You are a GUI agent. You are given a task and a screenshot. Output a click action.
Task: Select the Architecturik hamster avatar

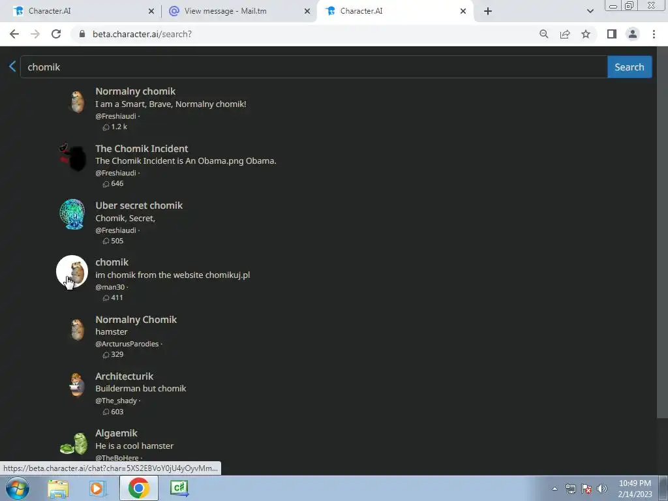(x=77, y=385)
